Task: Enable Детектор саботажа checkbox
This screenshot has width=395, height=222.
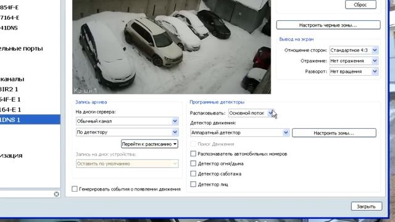Action: 193,174
